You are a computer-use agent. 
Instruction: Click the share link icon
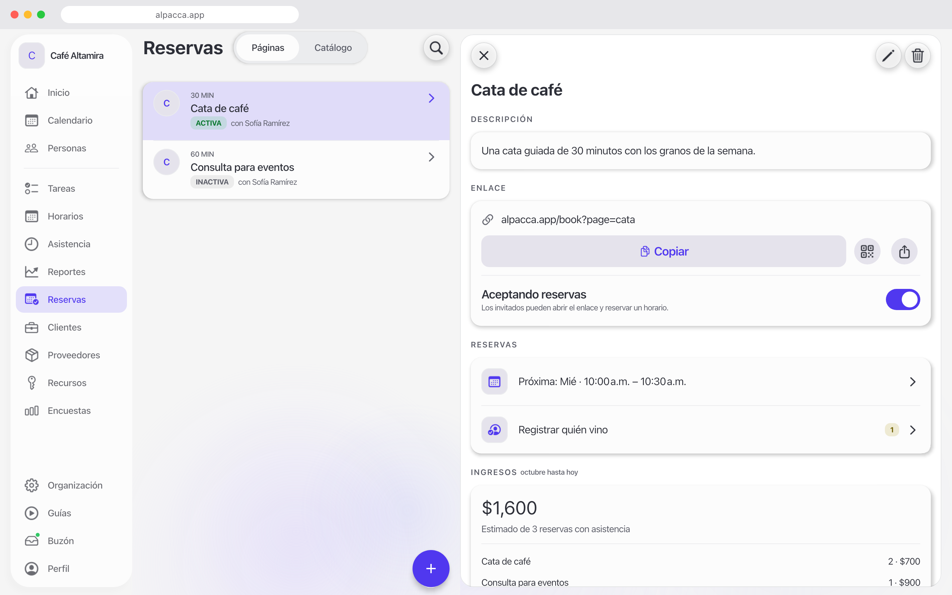point(904,251)
